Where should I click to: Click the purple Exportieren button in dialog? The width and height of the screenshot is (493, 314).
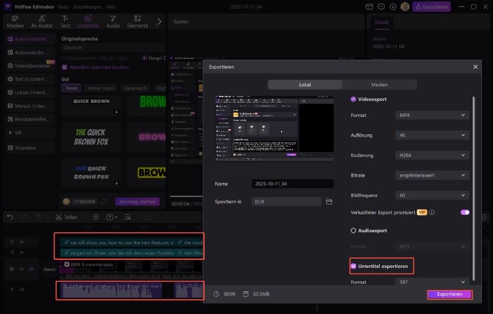(x=449, y=294)
